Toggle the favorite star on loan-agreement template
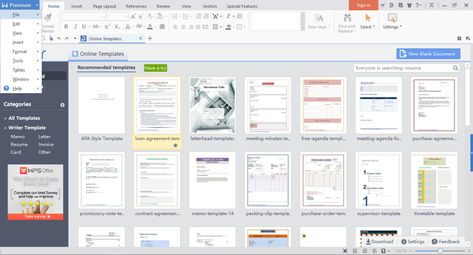 coord(175,145)
